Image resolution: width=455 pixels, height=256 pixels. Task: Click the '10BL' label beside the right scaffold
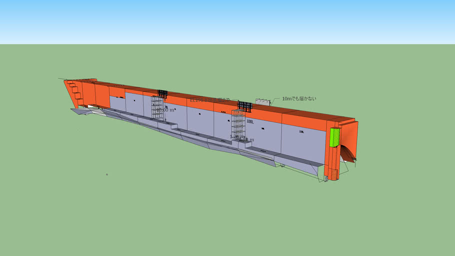[x=250, y=121]
